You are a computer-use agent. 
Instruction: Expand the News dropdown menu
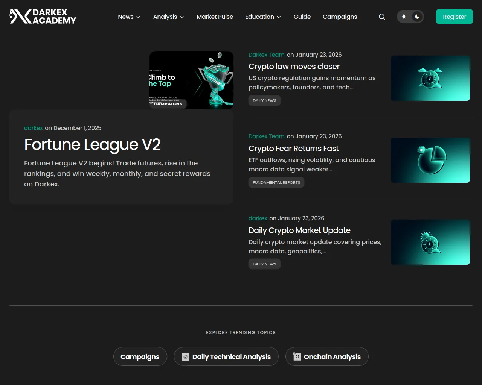pos(129,17)
